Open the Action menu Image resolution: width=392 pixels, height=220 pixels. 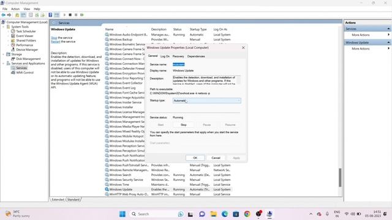click(15, 9)
